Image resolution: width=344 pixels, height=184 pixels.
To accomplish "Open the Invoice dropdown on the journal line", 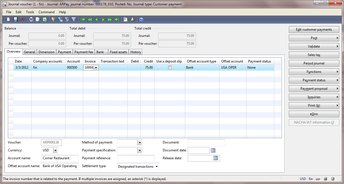I will (x=96, y=68).
